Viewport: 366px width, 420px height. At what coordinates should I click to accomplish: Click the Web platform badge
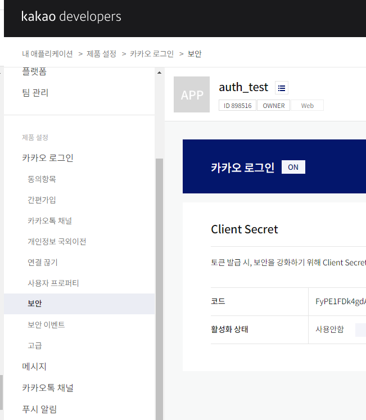tap(308, 106)
